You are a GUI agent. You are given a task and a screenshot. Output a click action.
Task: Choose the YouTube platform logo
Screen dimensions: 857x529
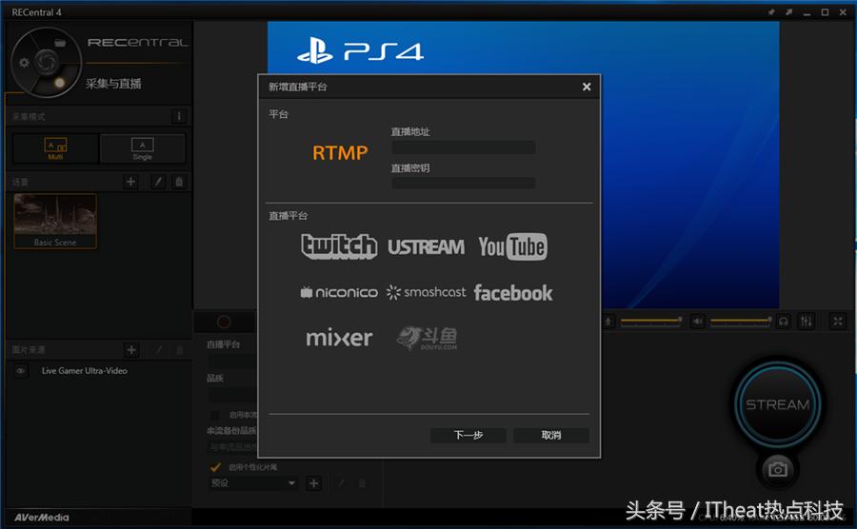coord(512,246)
